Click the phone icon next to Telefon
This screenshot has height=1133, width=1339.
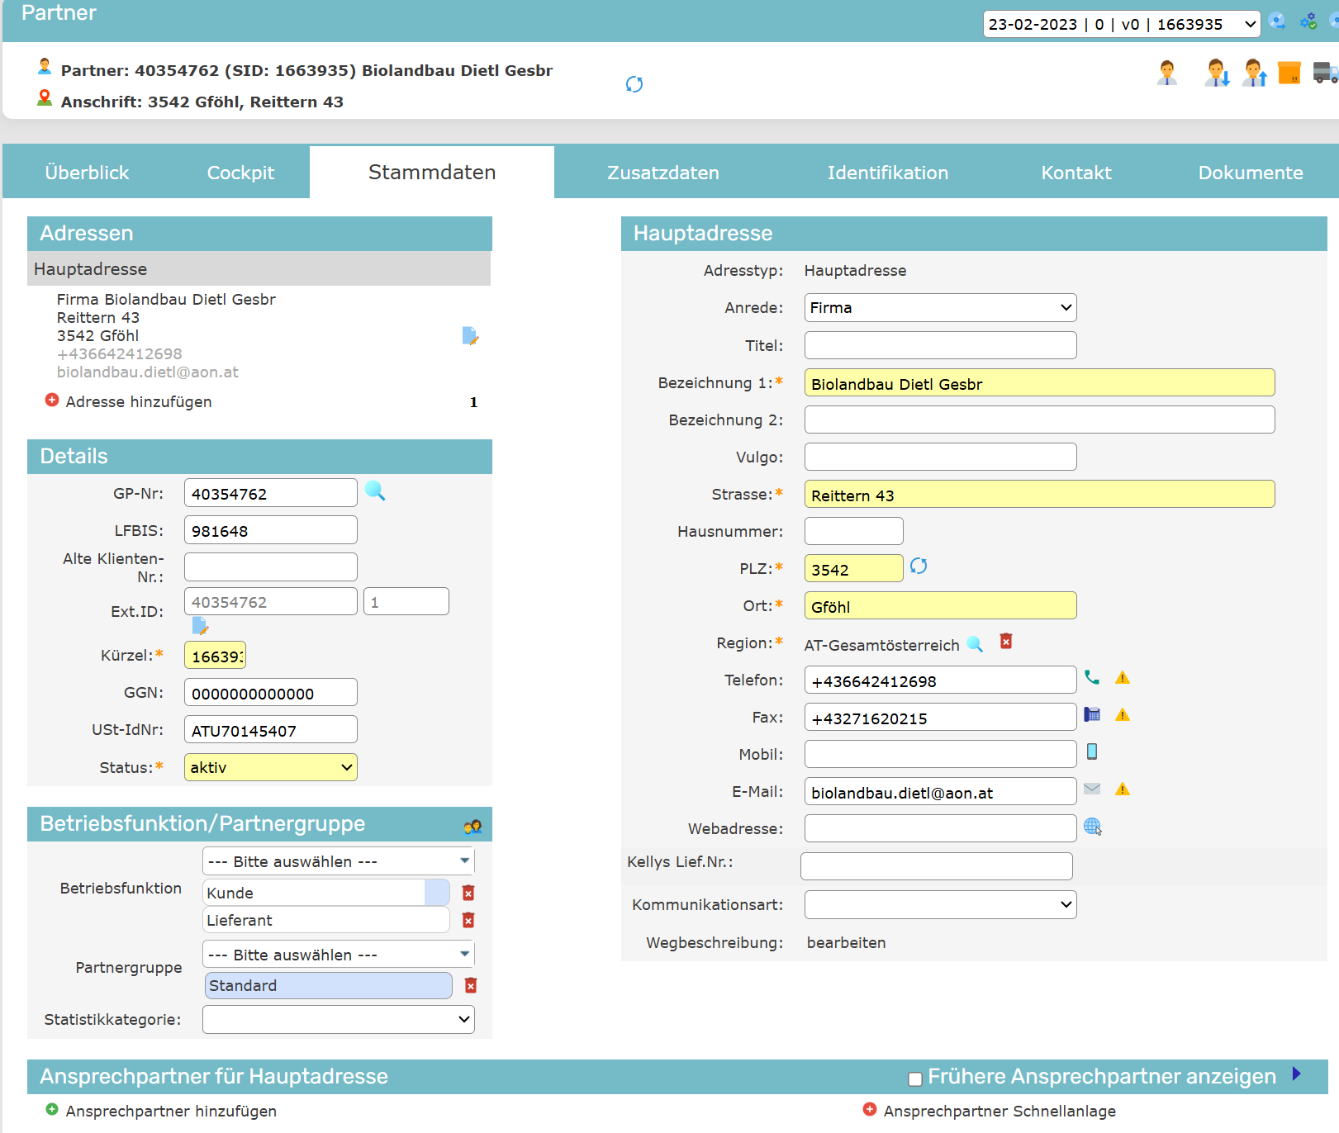[x=1092, y=678]
